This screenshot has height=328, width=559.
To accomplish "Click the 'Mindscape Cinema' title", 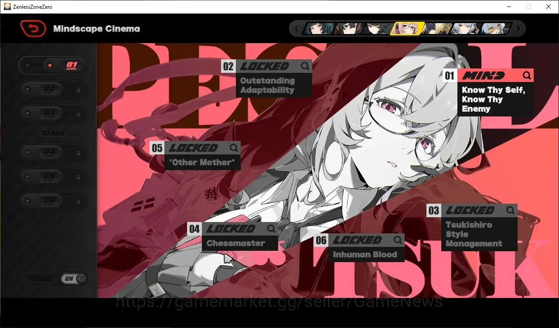I will pos(97,29).
